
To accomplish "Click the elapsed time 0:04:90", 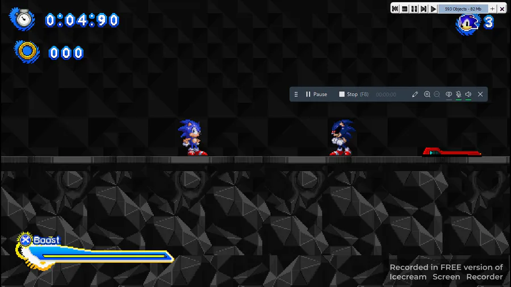I will [82, 20].
